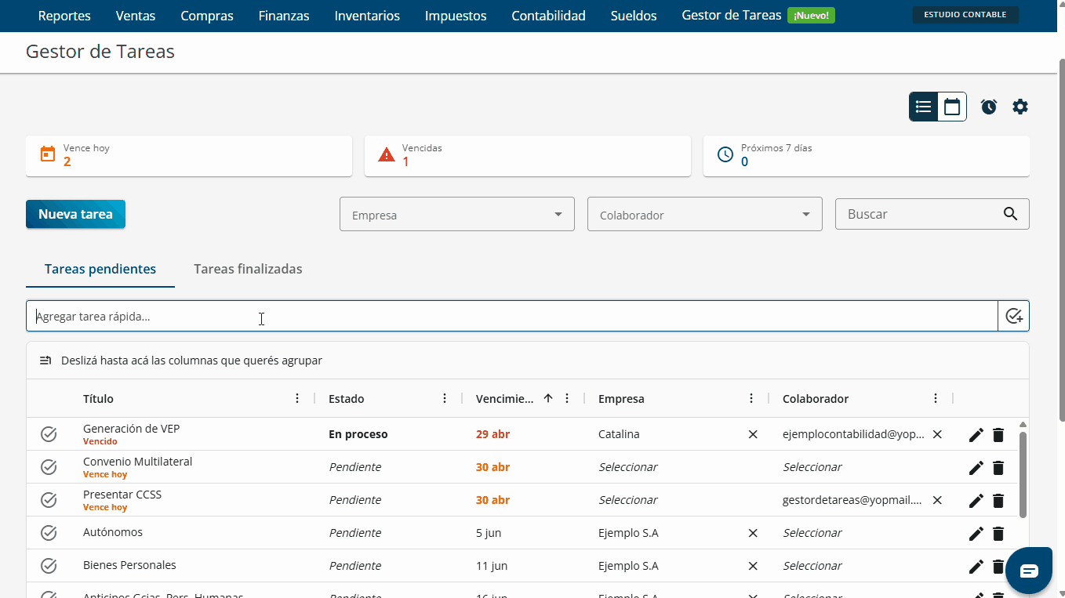Click the search magnifier icon
The image size is (1065, 598).
point(1010,214)
